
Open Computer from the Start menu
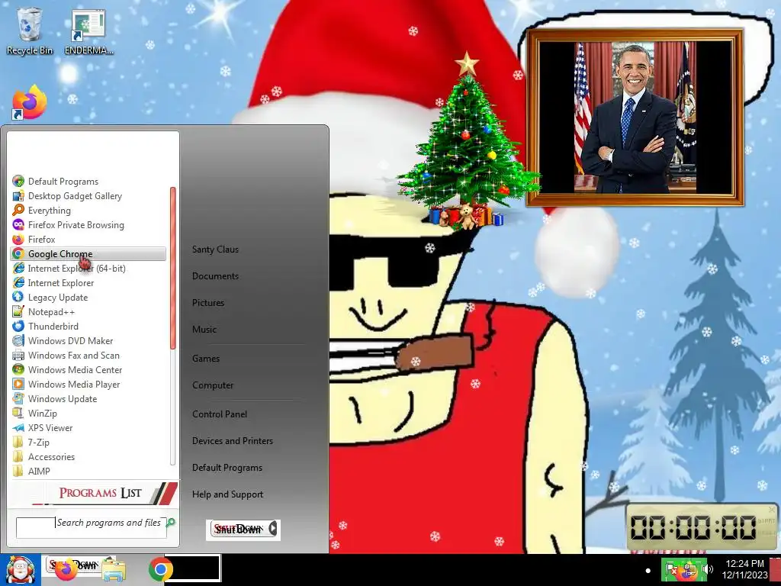213,385
